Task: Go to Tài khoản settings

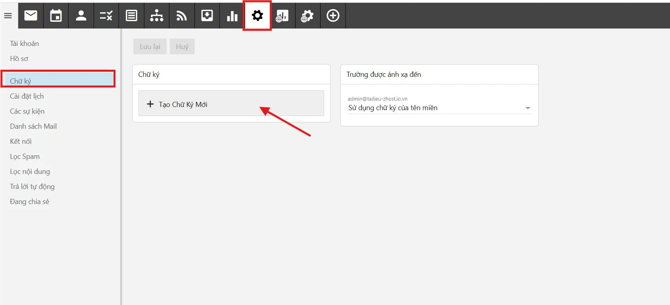Action: 25,44
